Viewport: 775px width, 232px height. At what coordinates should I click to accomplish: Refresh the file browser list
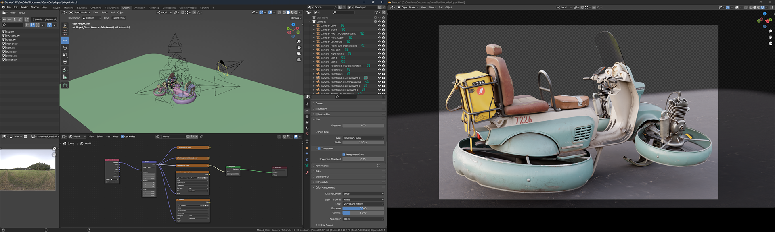pos(20,19)
